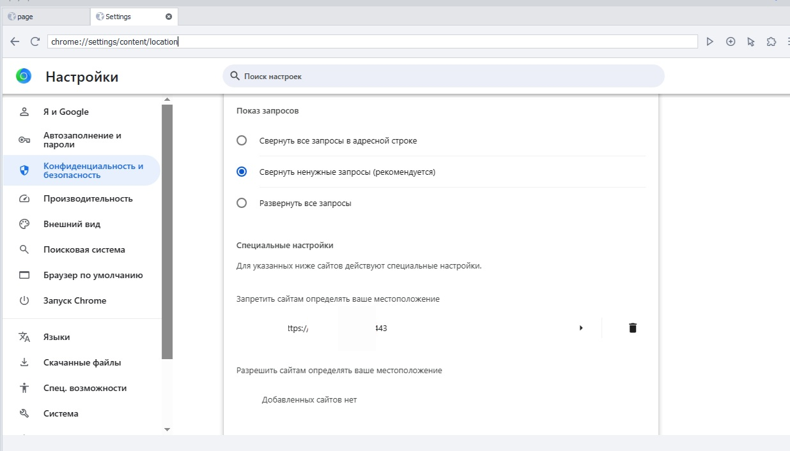The width and height of the screenshot is (790, 451).
Task: Choose the "Развернуть все запросы" radio option
Action: pos(242,203)
